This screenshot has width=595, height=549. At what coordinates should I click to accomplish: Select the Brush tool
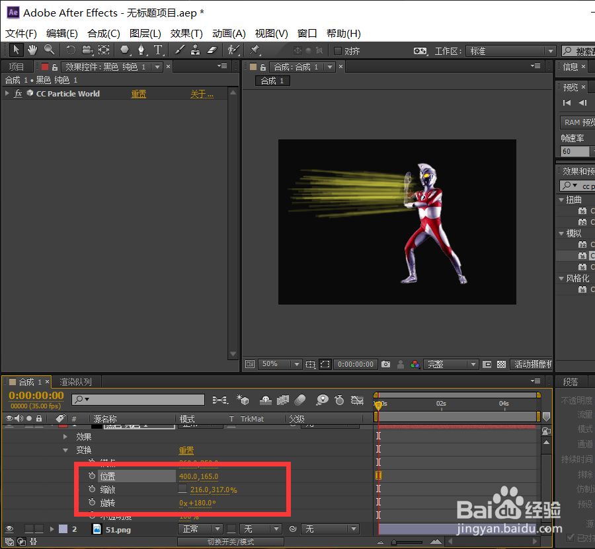(x=179, y=50)
